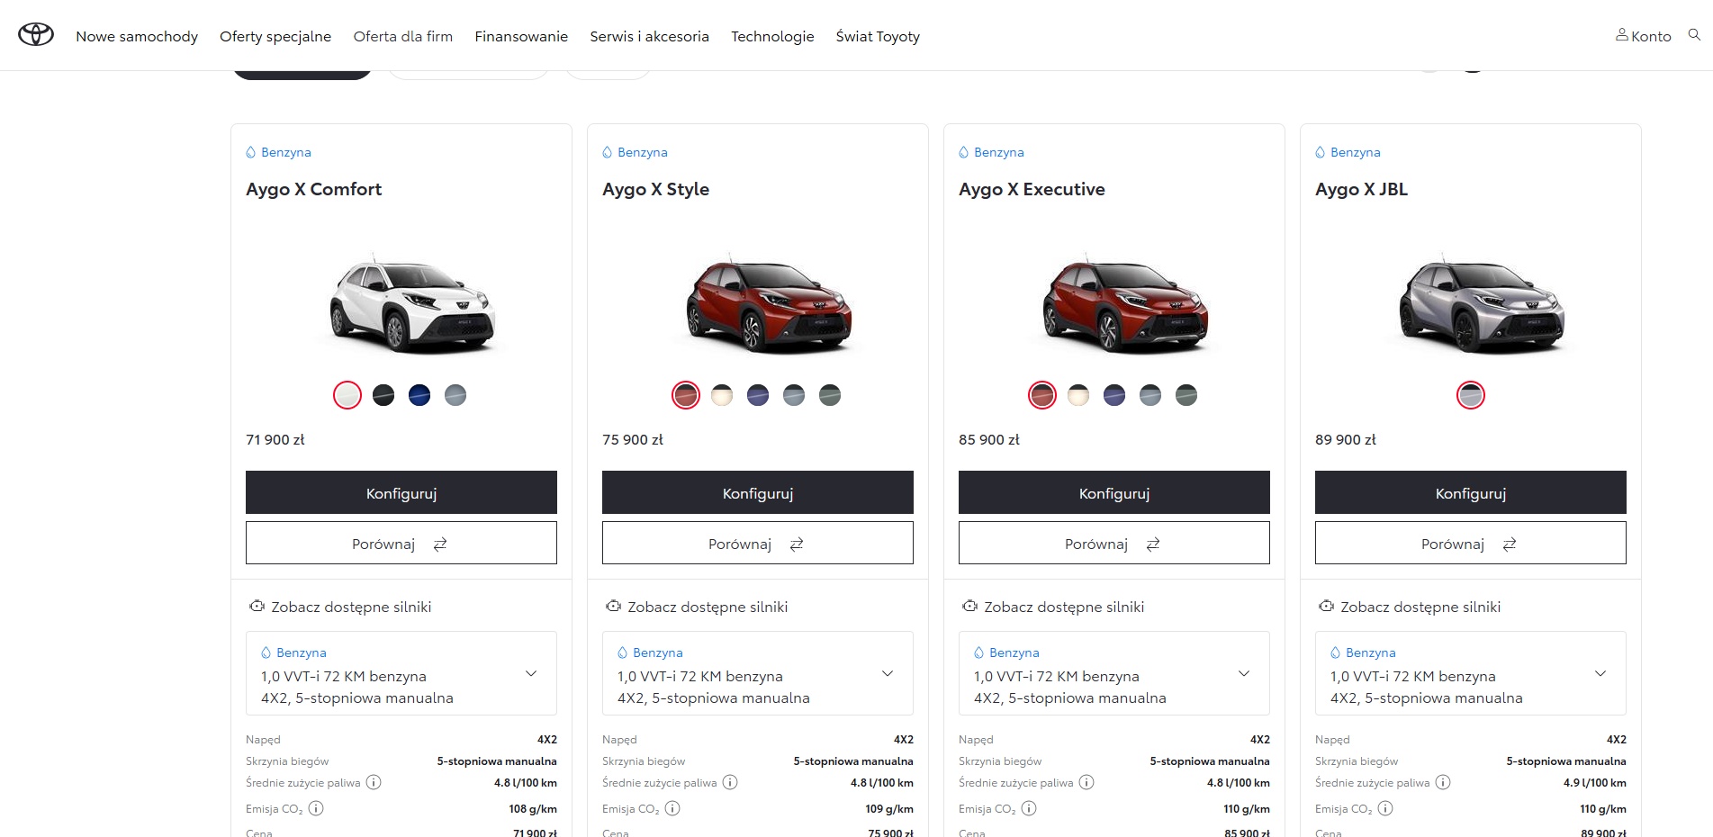Click Benzyna fuel drop icon atop Style card
The image size is (1713, 837).
[608, 152]
